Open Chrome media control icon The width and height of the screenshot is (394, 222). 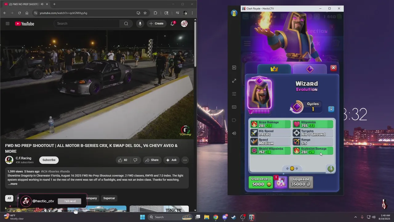pyautogui.click(x=177, y=13)
